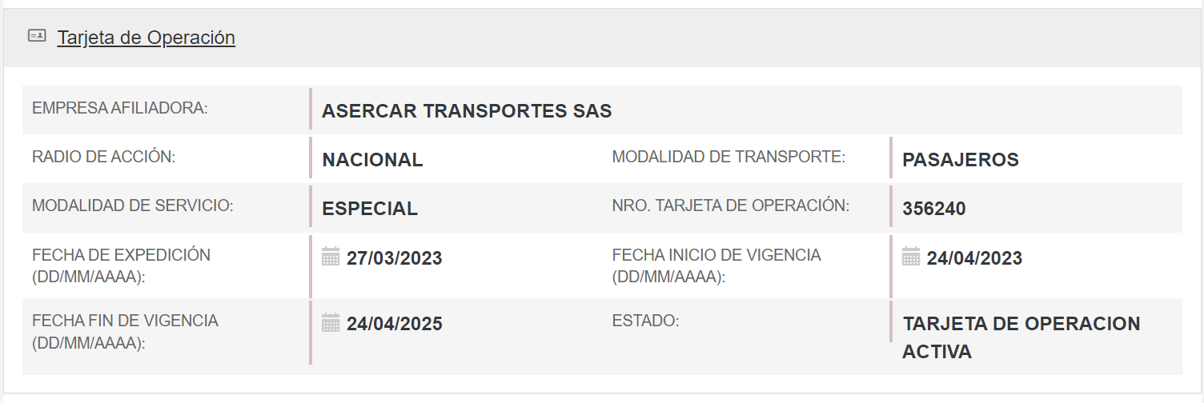Click the EMPRESA AFILIADORA label

point(119,108)
